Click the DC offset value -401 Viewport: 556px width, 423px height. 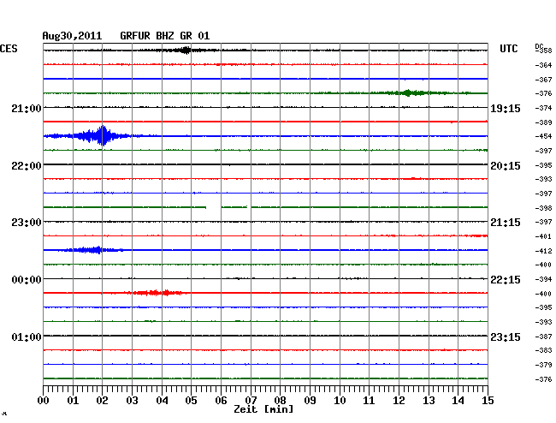coord(543,236)
